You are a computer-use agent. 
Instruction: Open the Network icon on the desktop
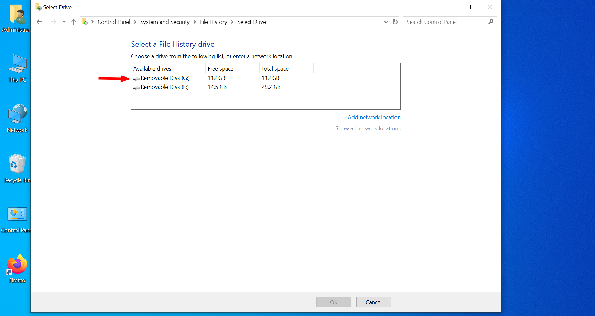(x=17, y=113)
